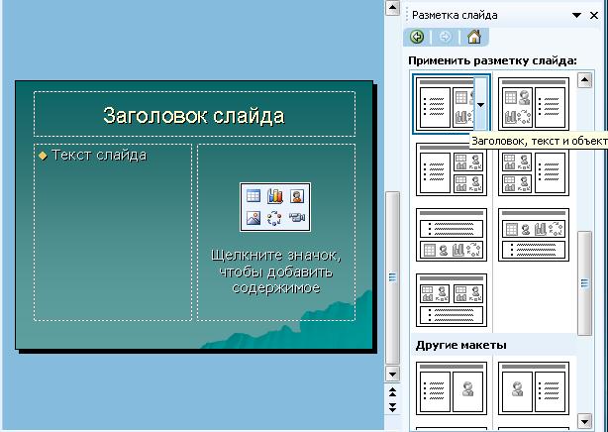Close the Разметка слайда task pane
Image resolution: width=608 pixels, height=432 pixels.
[594, 15]
